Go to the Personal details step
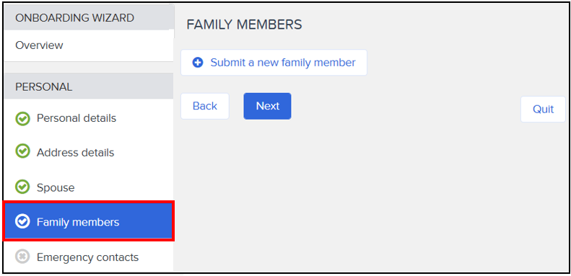The height and width of the screenshot is (276, 571). (x=89, y=118)
